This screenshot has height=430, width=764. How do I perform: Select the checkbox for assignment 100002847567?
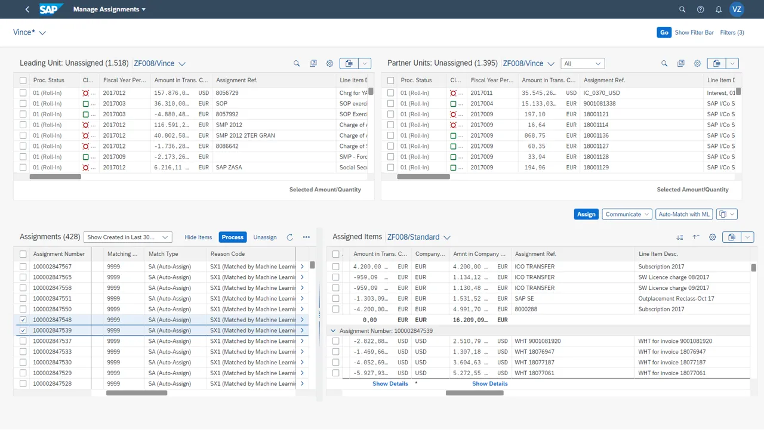click(x=23, y=267)
